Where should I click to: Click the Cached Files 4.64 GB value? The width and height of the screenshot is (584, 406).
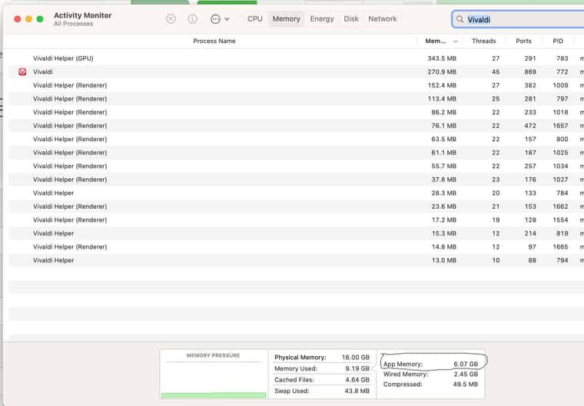tap(357, 380)
